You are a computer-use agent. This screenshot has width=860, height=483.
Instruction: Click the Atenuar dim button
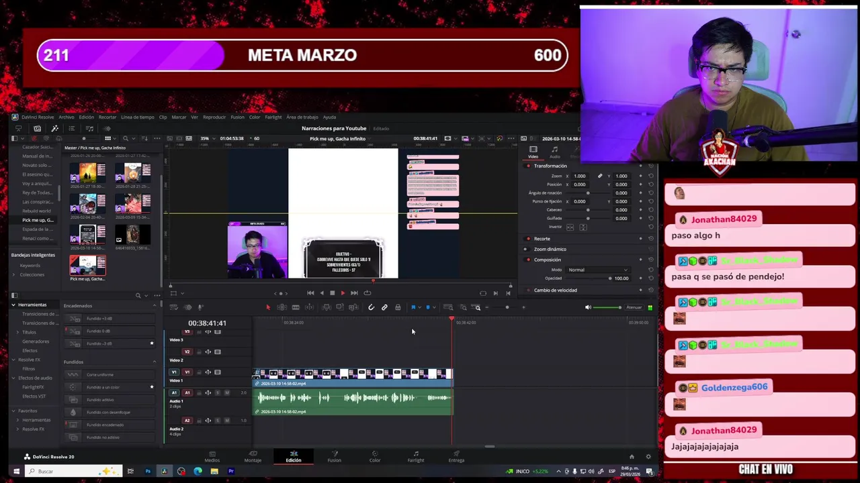[634, 307]
